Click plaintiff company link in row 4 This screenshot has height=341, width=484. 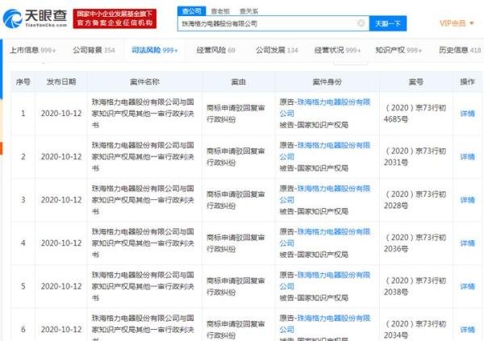click(x=325, y=237)
